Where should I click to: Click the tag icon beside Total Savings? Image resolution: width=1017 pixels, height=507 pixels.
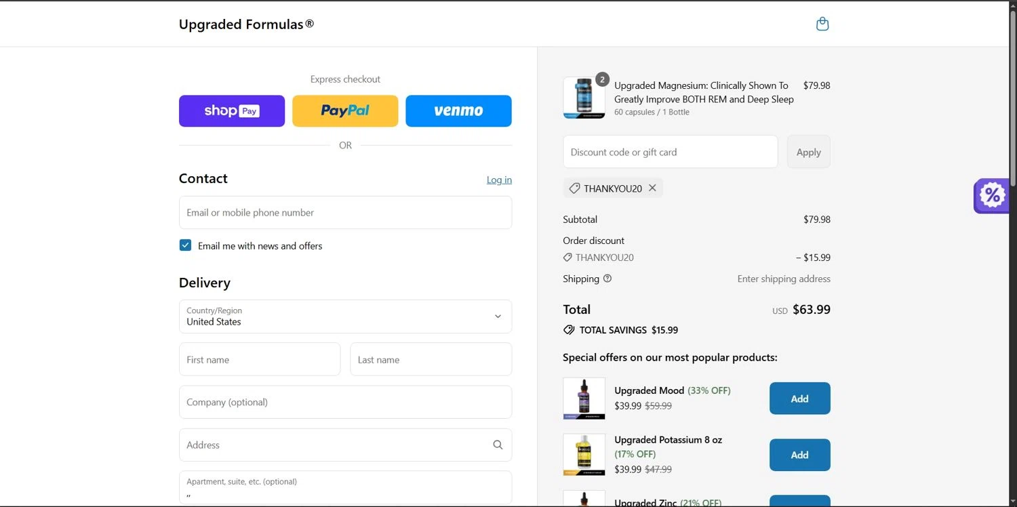pos(569,330)
